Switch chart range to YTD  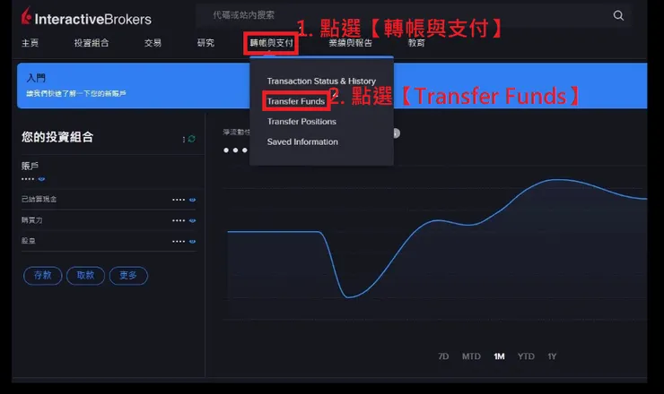(x=526, y=356)
